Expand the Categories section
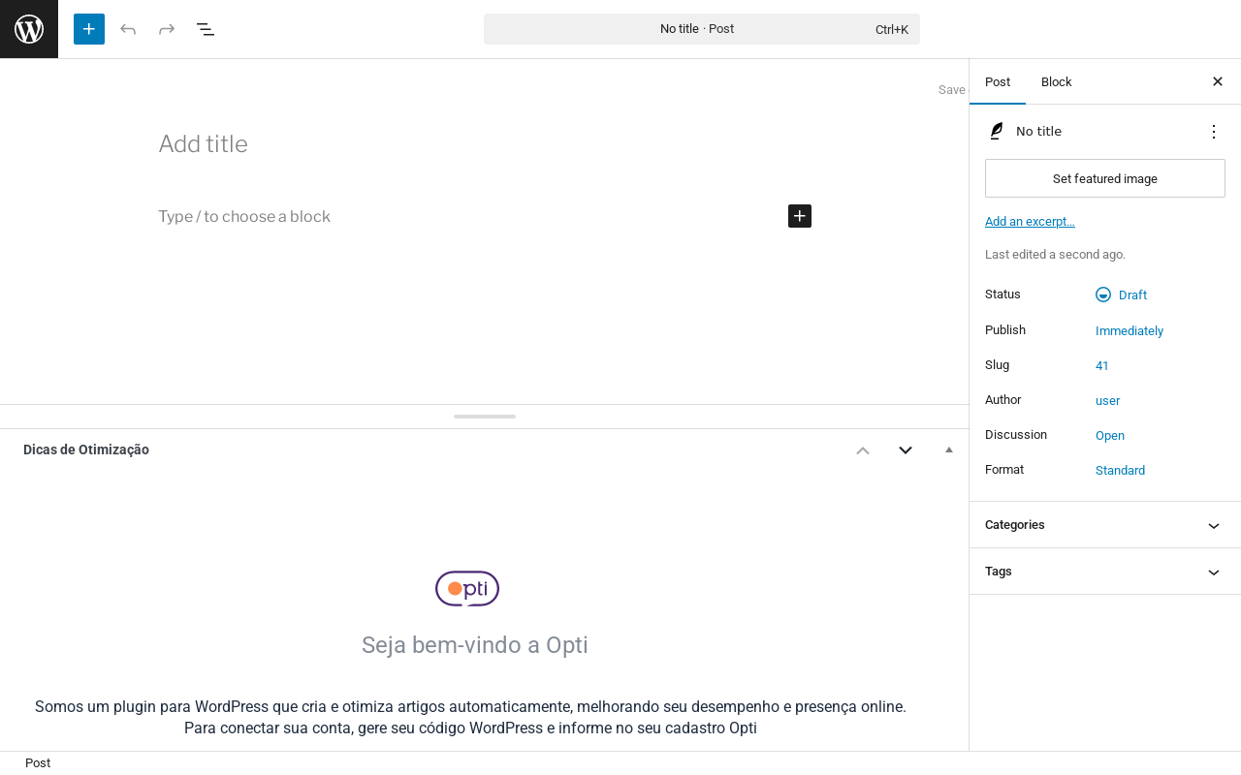1241x775 pixels. pos(1105,525)
